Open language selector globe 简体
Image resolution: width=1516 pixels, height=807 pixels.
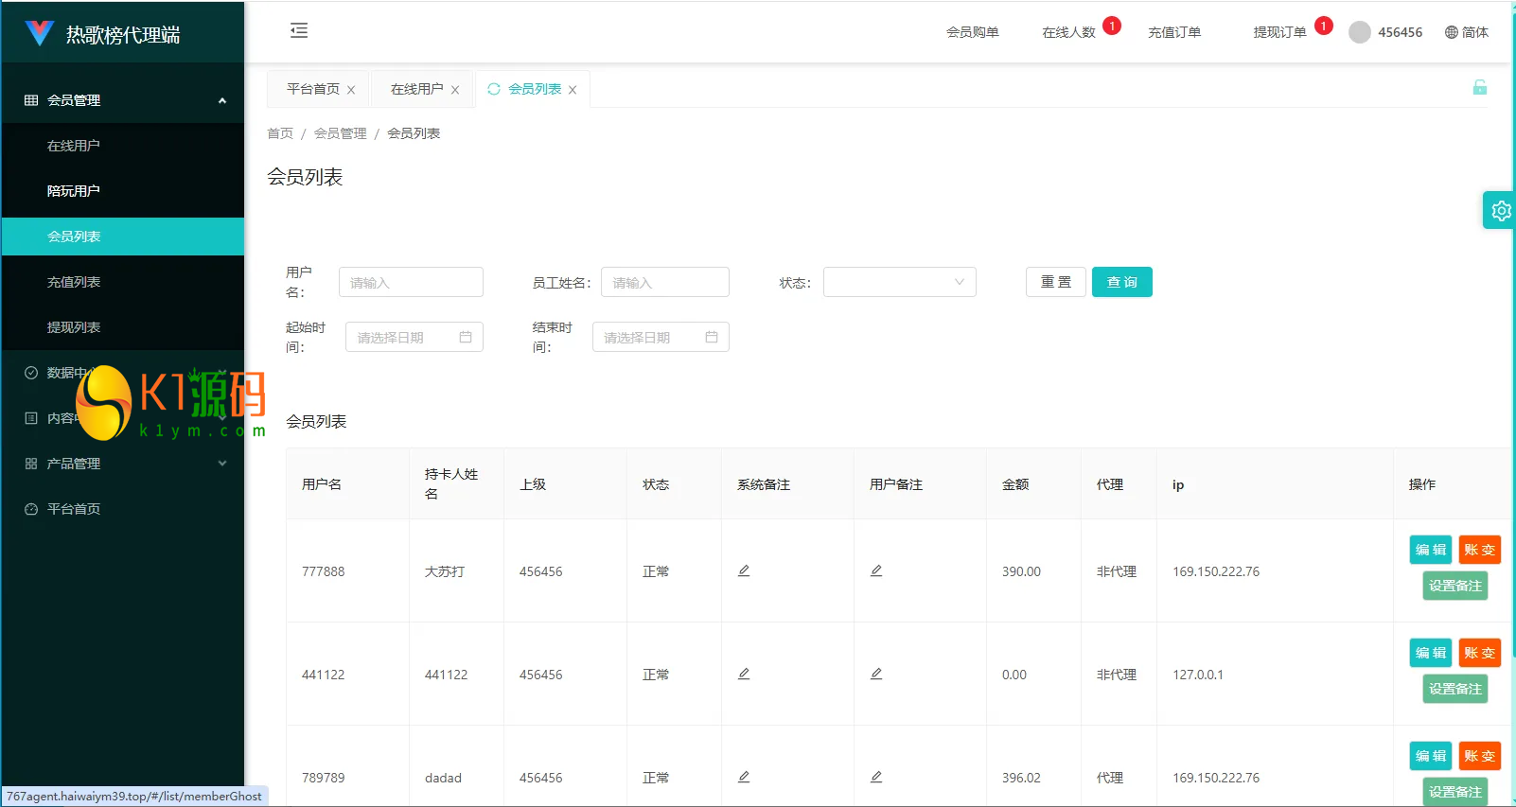point(1466,32)
